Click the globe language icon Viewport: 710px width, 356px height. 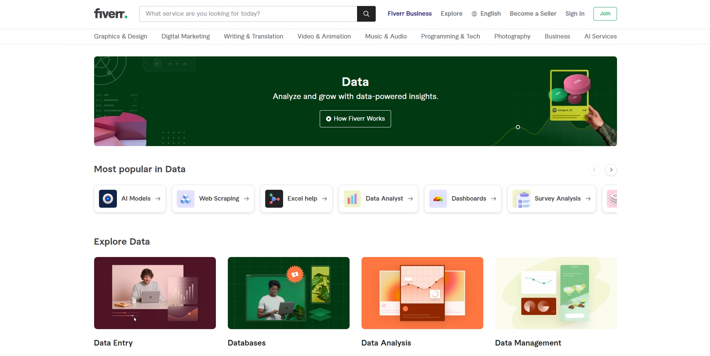[x=474, y=14]
